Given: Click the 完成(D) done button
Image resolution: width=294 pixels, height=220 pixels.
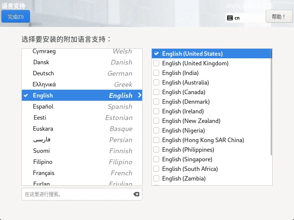Looking at the screenshot, I should 16,17.
